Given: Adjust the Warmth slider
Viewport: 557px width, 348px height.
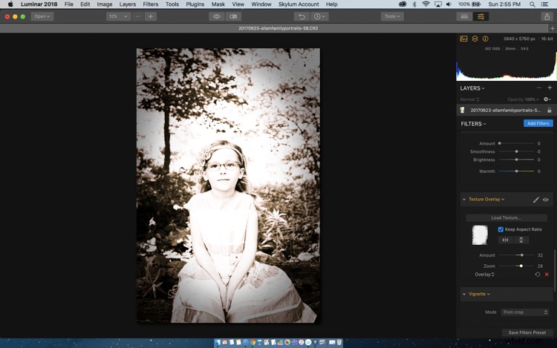Looking at the screenshot, I should click(516, 171).
